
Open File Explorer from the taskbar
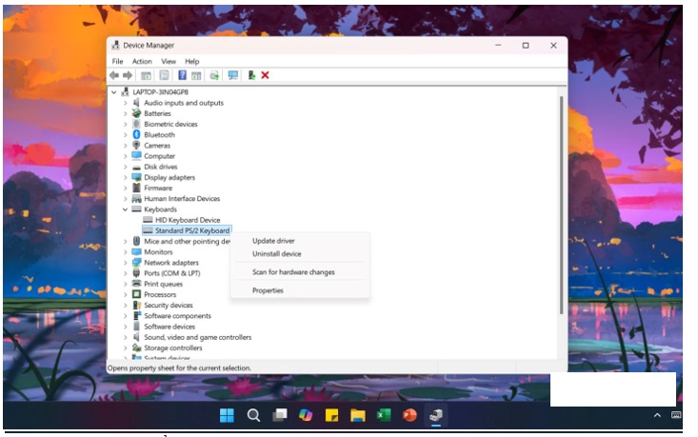click(357, 415)
